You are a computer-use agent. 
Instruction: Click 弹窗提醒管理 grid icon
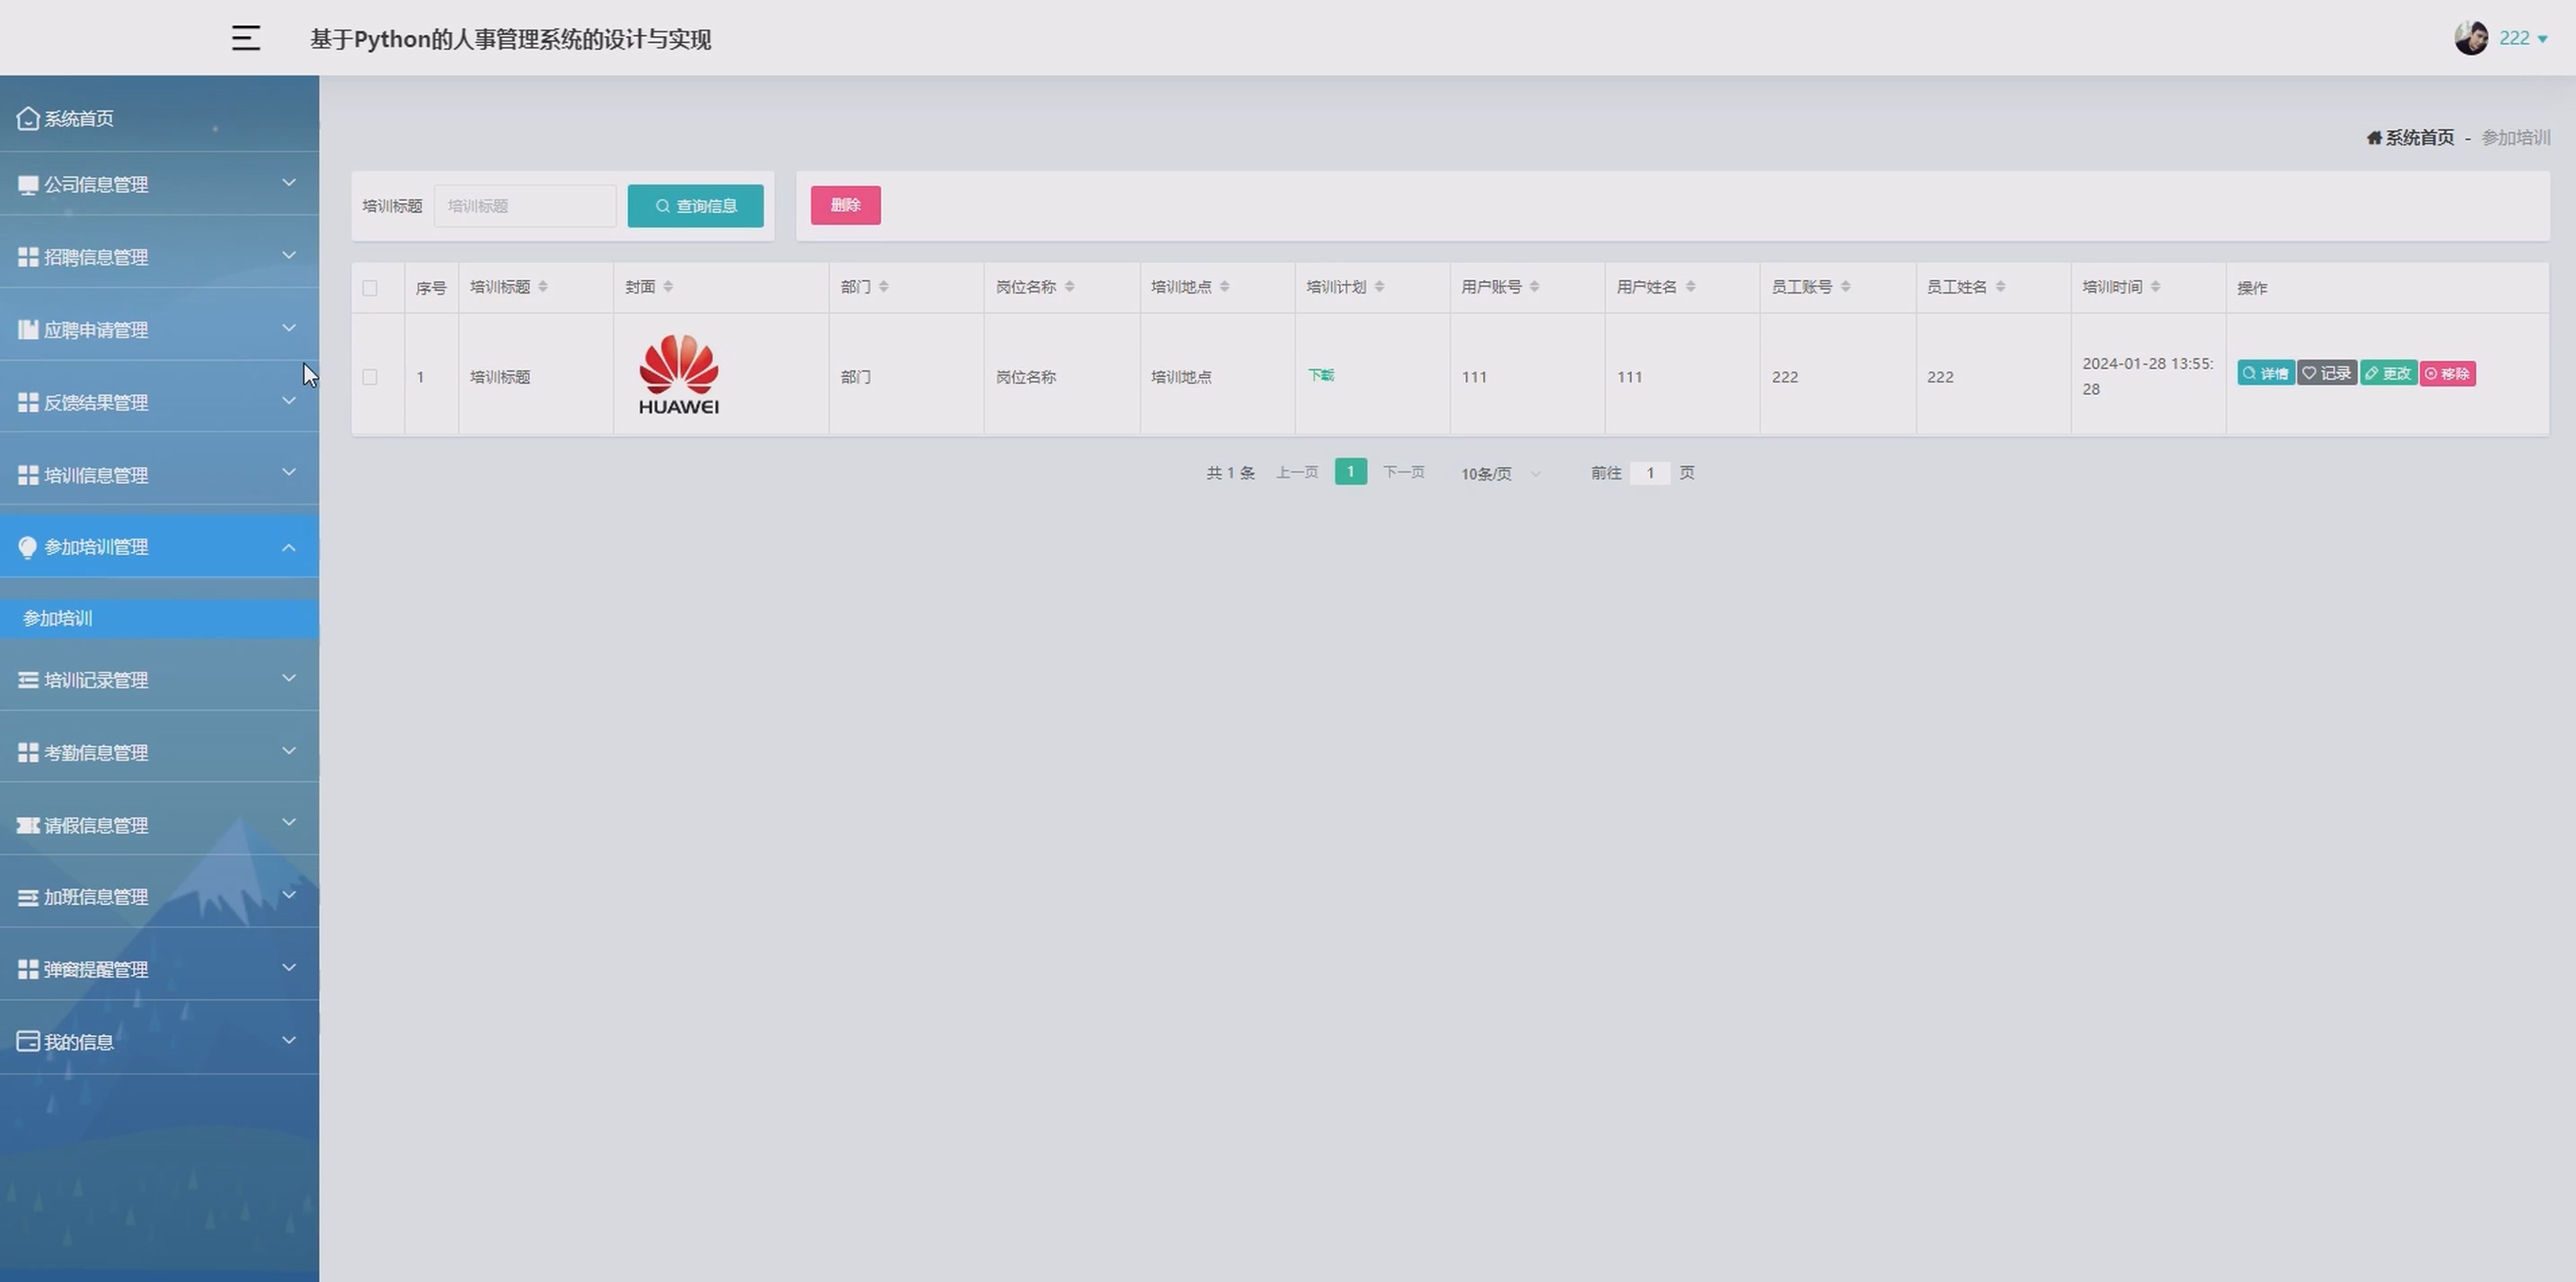28,970
